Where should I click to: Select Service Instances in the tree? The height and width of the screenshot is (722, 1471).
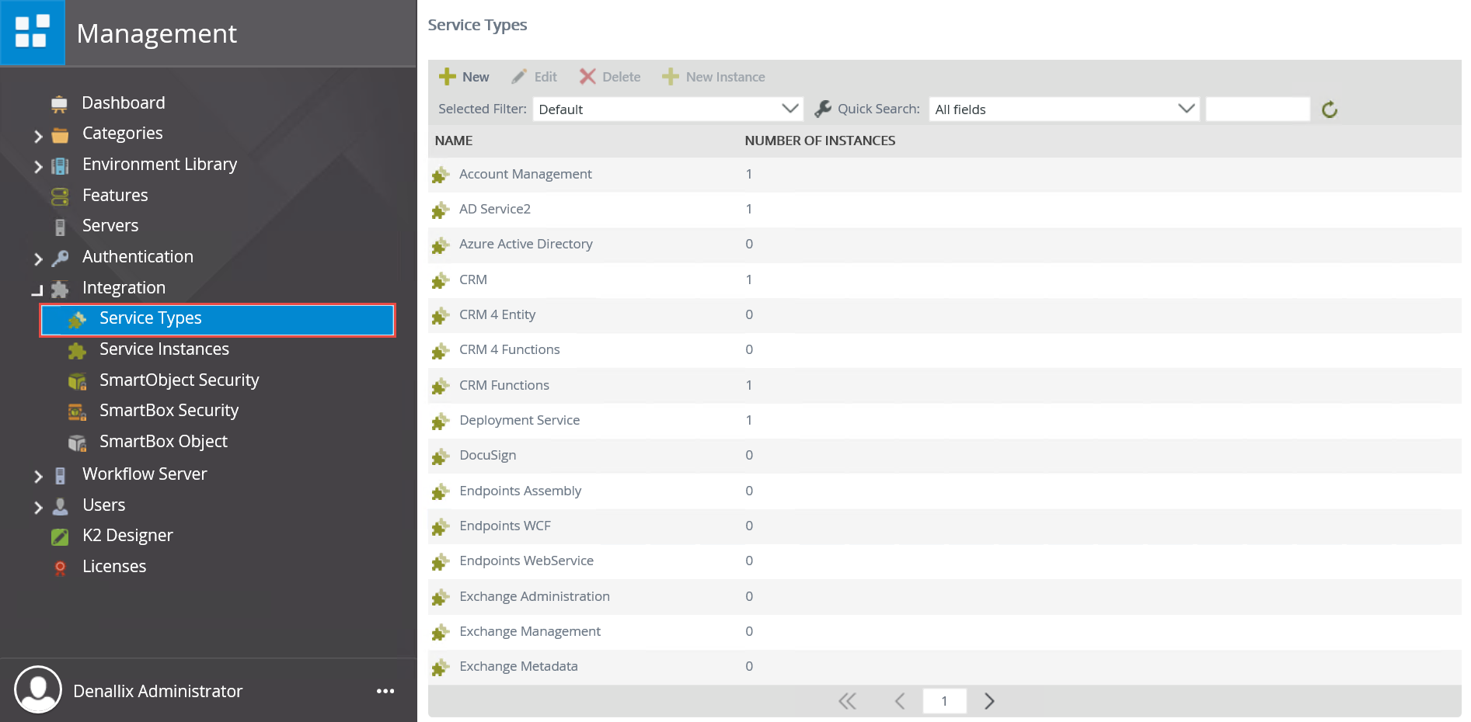[x=164, y=349]
